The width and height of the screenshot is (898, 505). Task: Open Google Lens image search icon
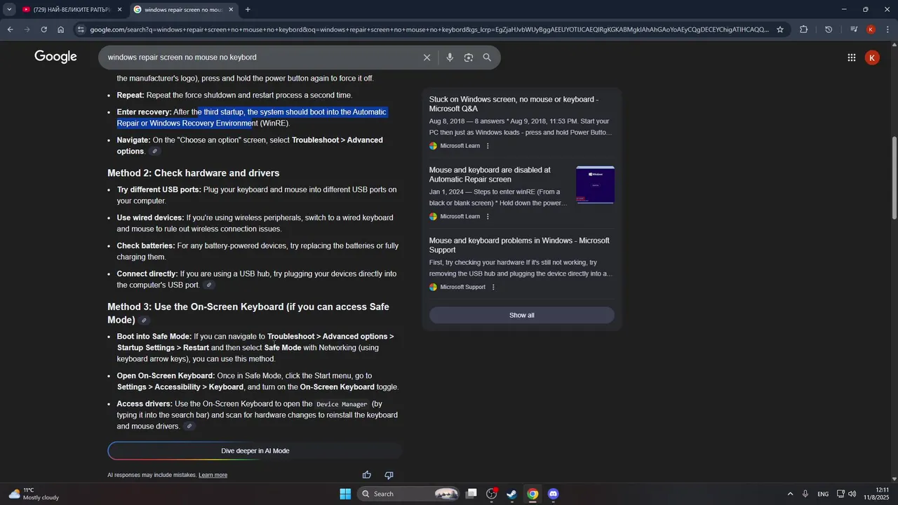coord(469,58)
